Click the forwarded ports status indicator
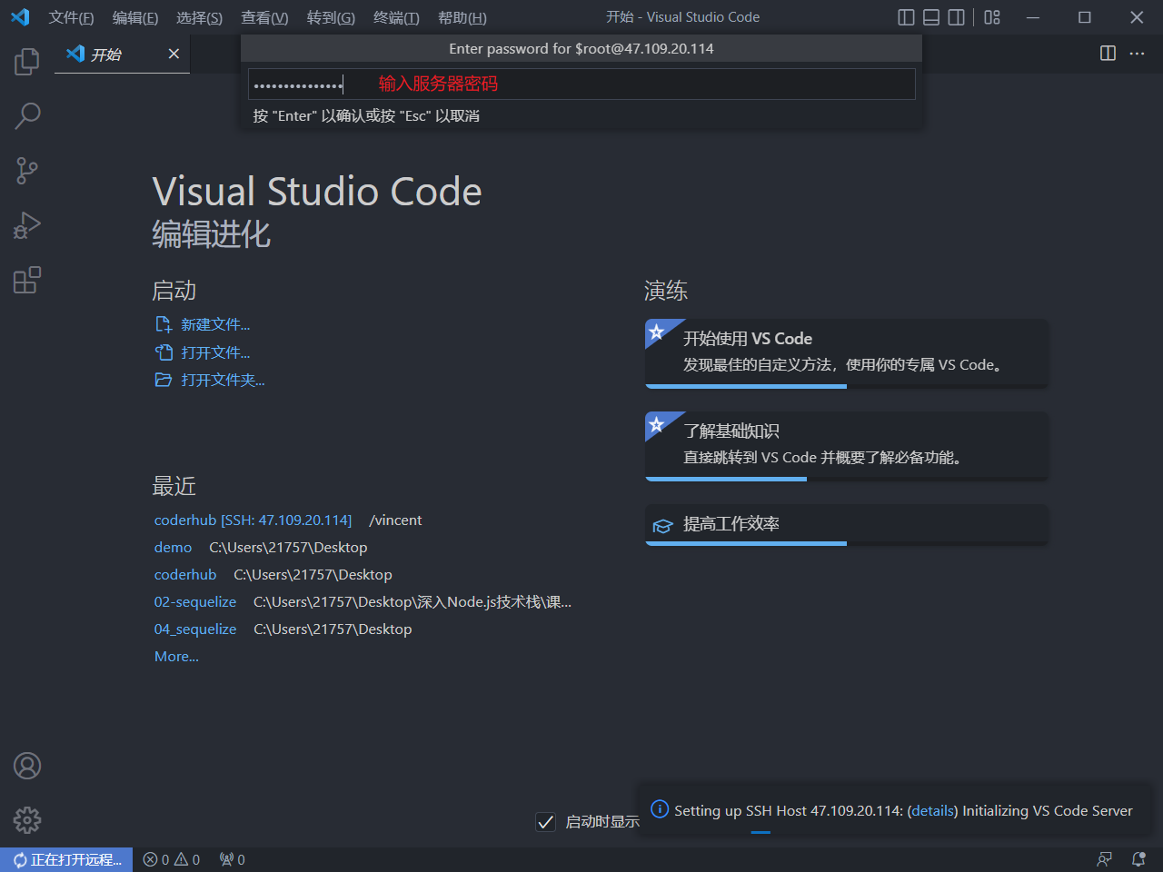This screenshot has width=1163, height=872. pyautogui.click(x=233, y=859)
